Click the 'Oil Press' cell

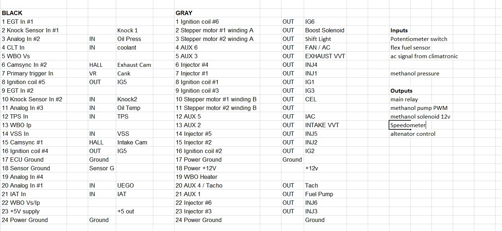coord(129,39)
